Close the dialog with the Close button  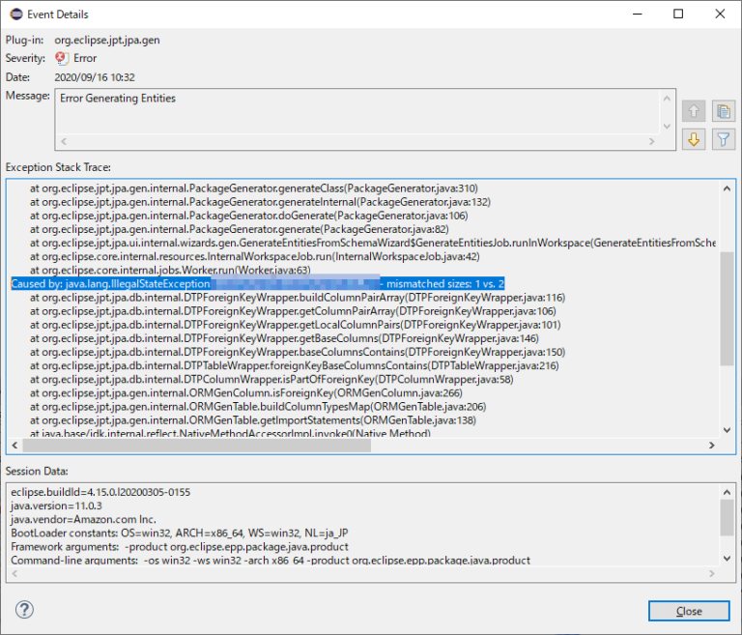click(x=689, y=611)
